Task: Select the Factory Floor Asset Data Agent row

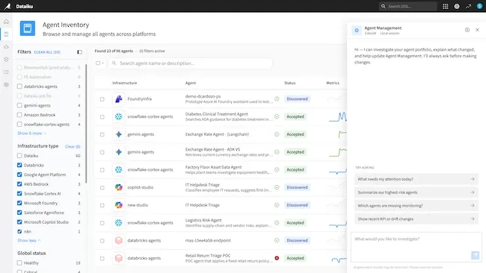Action: click(102, 170)
